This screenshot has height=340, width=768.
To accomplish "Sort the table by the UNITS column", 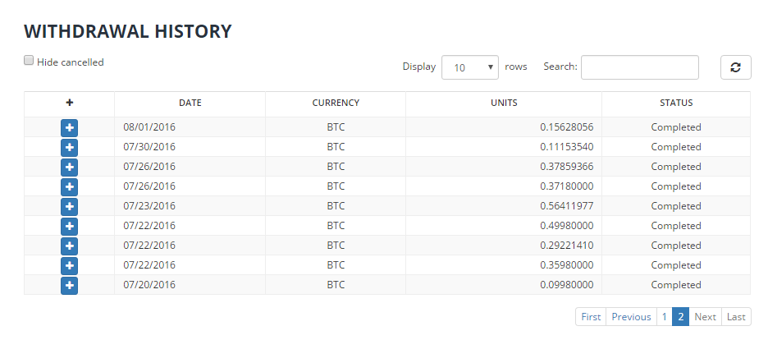I will pos(504,103).
